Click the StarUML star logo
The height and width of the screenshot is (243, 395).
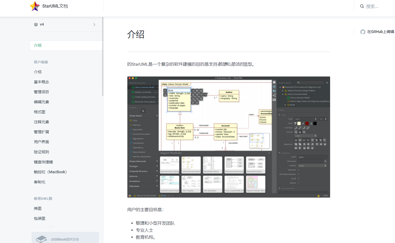pyautogui.click(x=35, y=6)
